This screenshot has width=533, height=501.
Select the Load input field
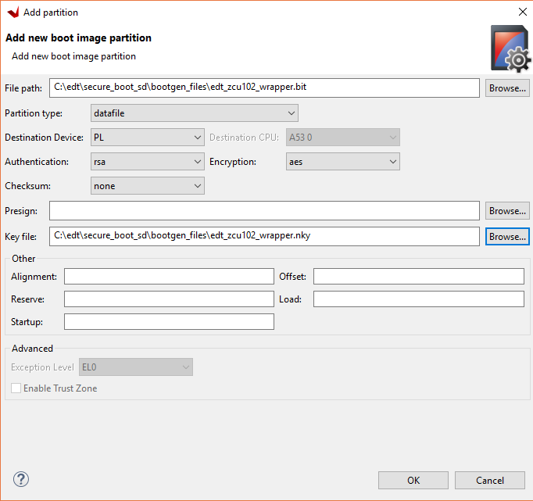[418, 299]
